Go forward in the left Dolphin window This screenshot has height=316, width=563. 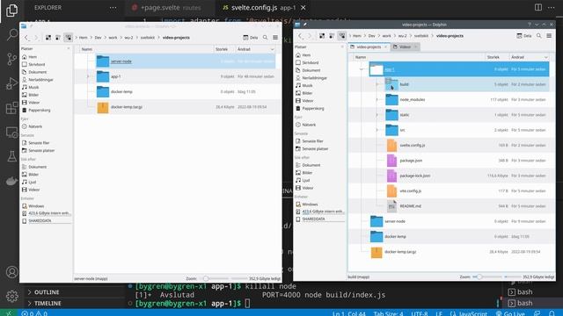click(36, 37)
